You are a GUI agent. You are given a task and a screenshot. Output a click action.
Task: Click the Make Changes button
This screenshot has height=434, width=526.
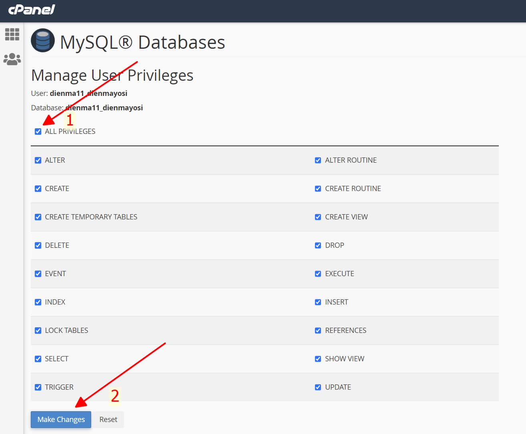pos(61,419)
